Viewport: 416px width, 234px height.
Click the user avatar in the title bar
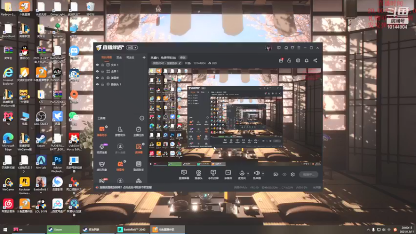268,48
